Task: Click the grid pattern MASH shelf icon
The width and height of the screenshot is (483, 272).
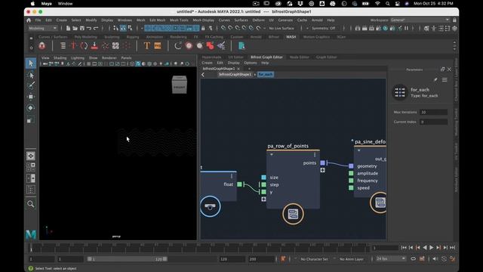Action: [115, 46]
